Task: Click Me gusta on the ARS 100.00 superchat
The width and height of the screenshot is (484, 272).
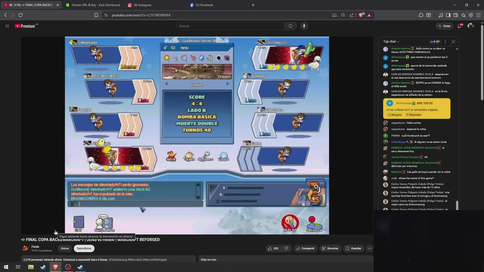Action: pos(394,114)
